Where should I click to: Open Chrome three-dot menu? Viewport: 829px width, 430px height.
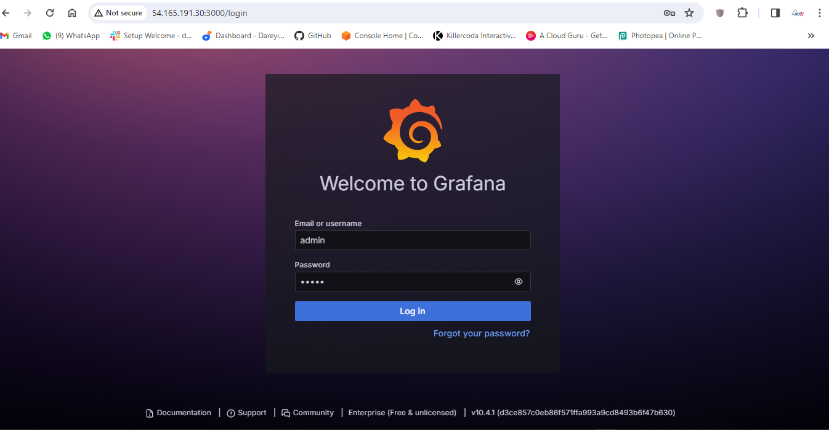[x=819, y=13]
